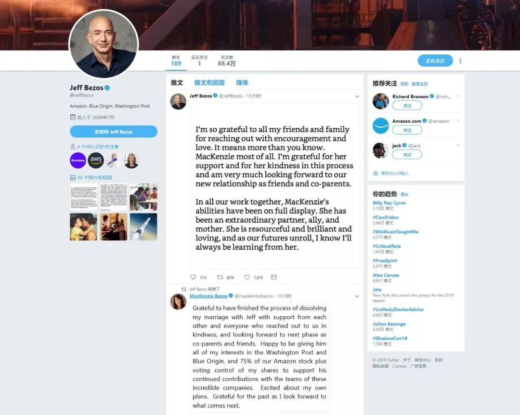520x415 pixels.
Task: Toggle the 正在关注 following button
Action: point(435,61)
